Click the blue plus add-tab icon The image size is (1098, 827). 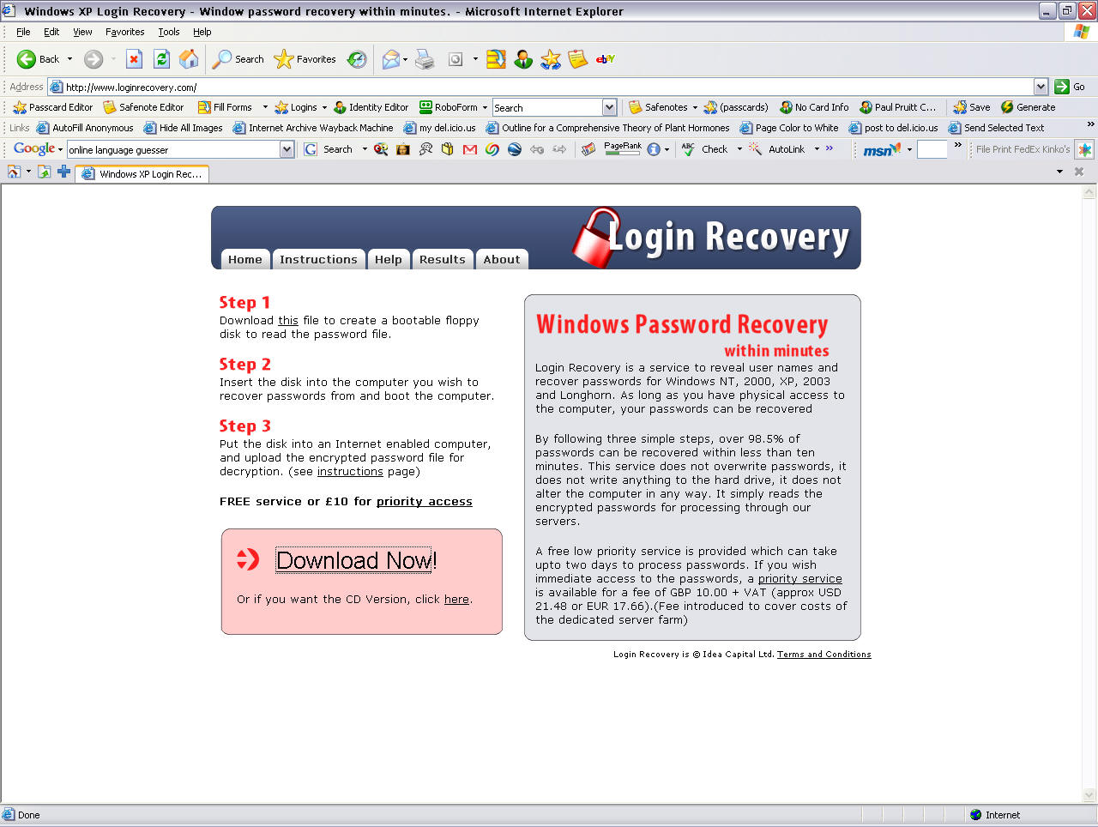pyautogui.click(x=63, y=172)
